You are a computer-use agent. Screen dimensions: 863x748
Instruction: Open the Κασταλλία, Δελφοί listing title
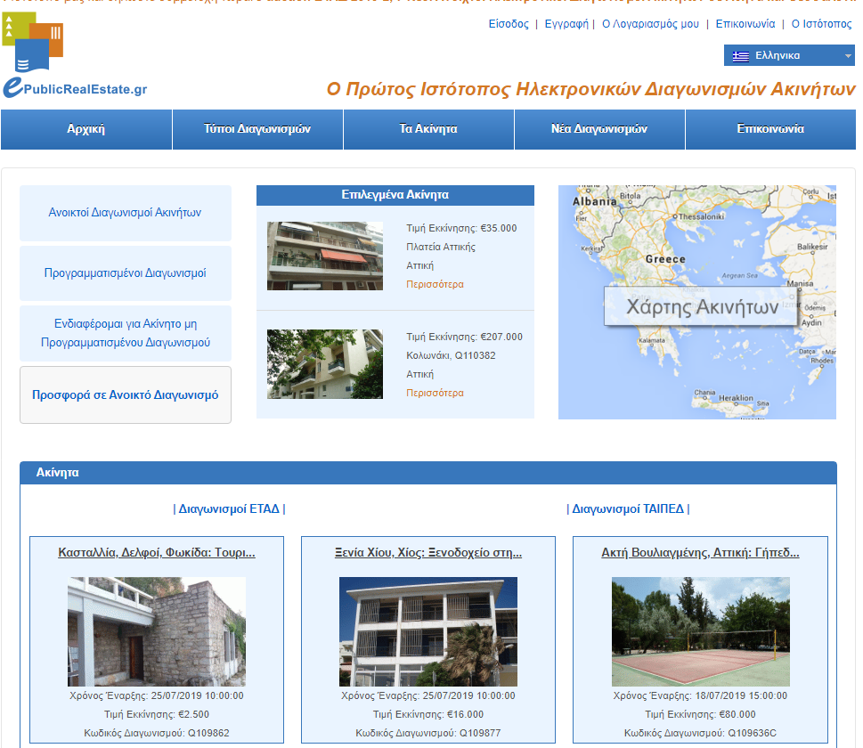(157, 553)
